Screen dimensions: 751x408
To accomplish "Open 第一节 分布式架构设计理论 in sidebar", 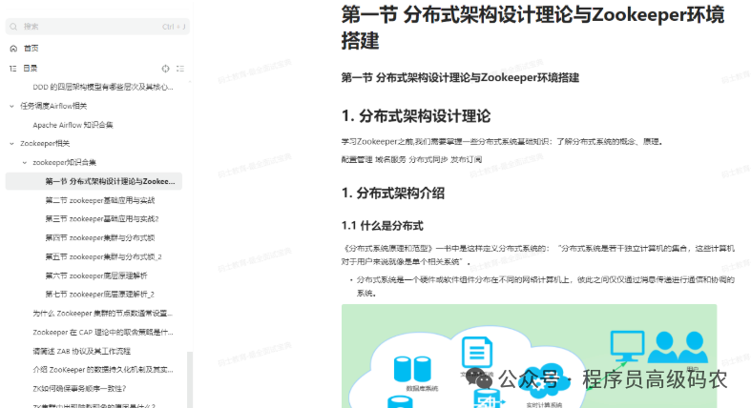I will pos(94,181).
